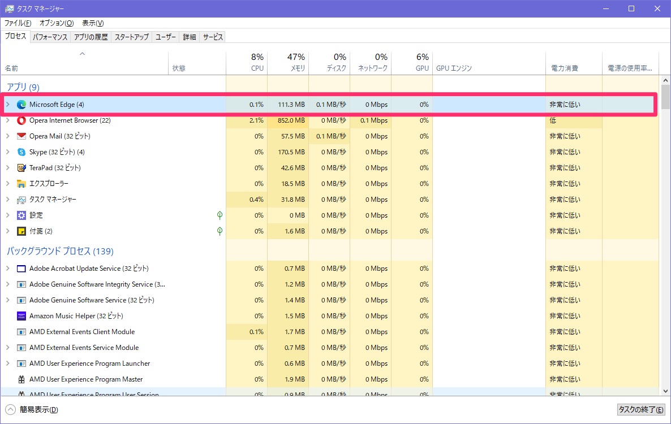Sort by the 状態 column header

[197, 62]
